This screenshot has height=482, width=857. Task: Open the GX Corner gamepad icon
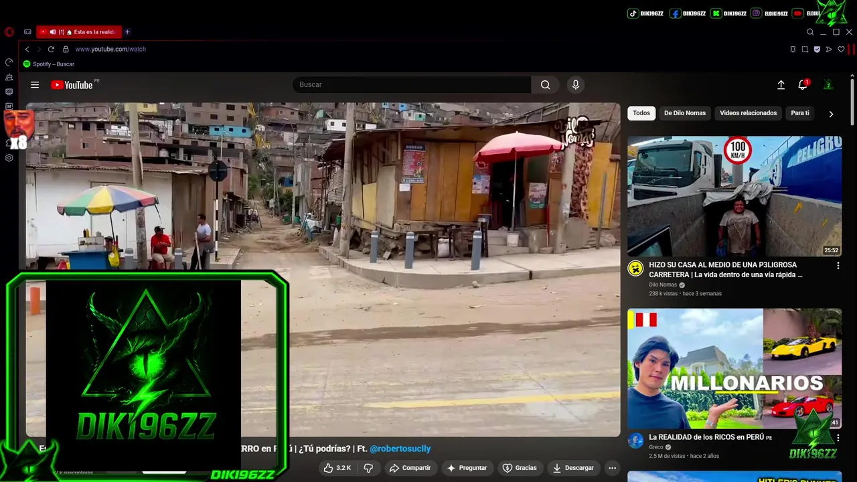[x=27, y=32]
